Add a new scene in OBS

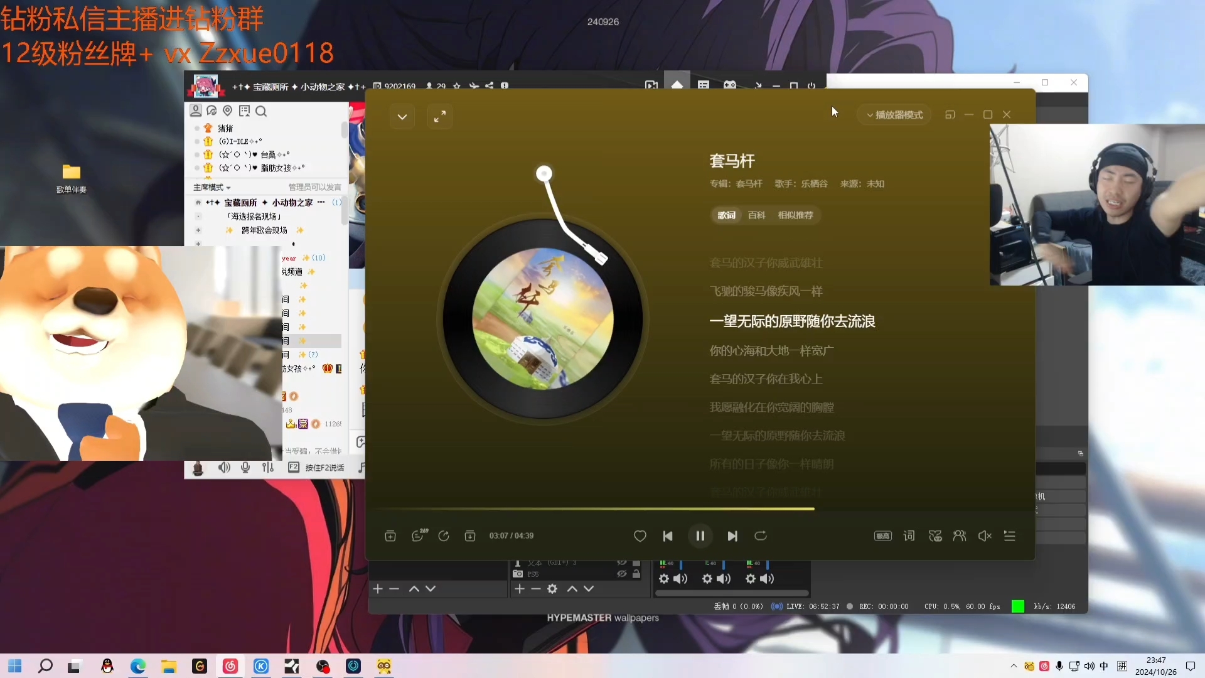click(378, 589)
